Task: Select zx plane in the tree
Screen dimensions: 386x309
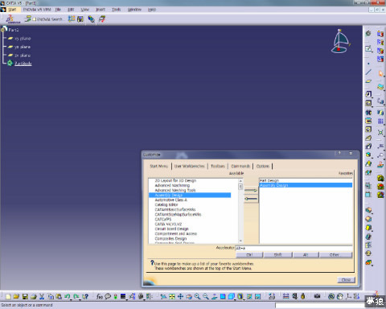Action: (x=23, y=56)
